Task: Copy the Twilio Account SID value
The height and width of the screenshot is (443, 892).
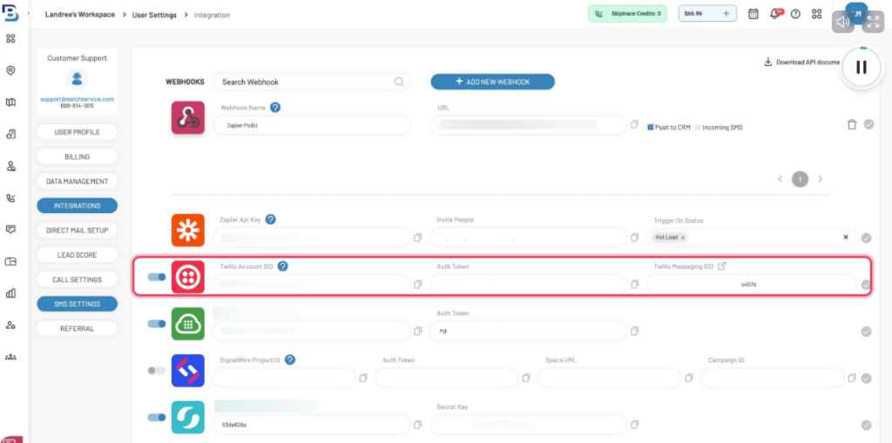Action: 418,285
